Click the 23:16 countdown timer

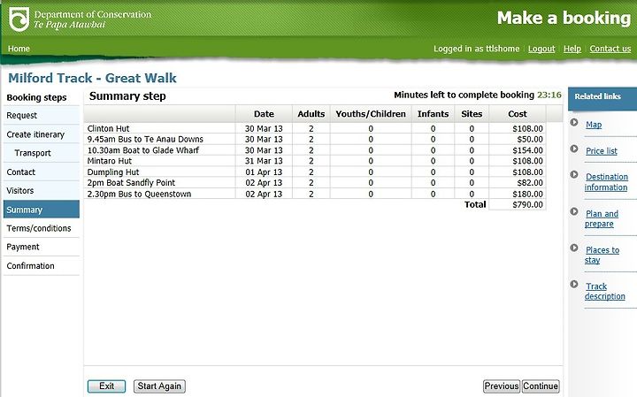tap(549, 95)
